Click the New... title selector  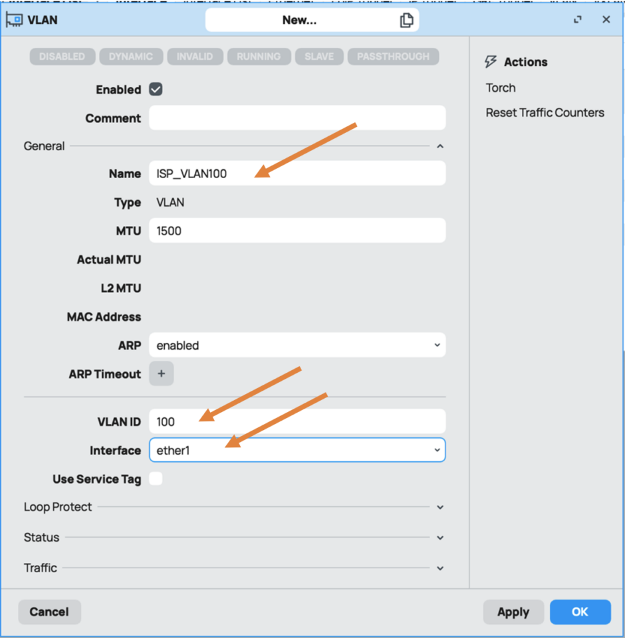(x=299, y=19)
